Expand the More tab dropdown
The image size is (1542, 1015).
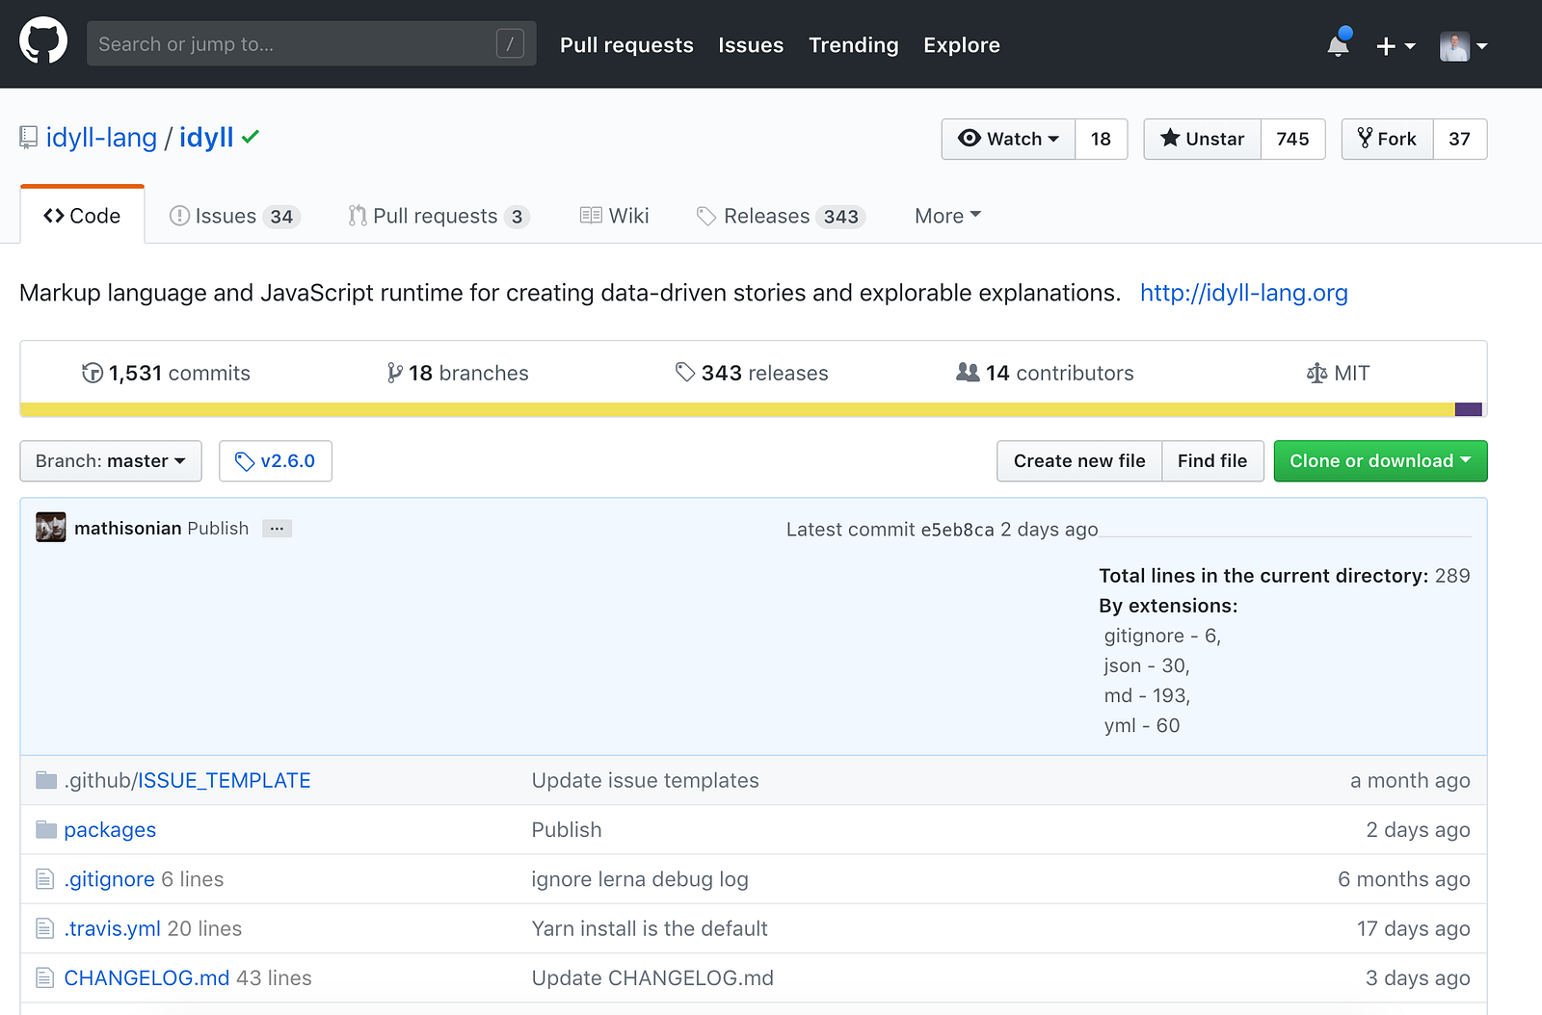point(947,216)
